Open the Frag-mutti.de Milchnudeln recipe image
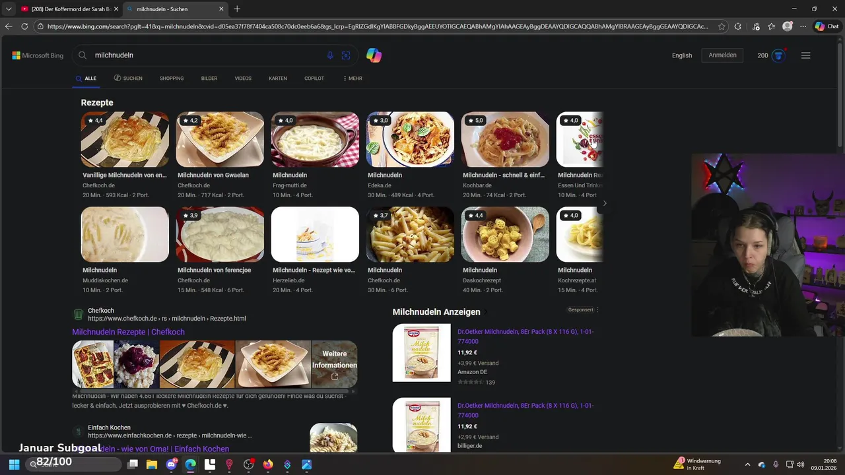 (x=315, y=139)
